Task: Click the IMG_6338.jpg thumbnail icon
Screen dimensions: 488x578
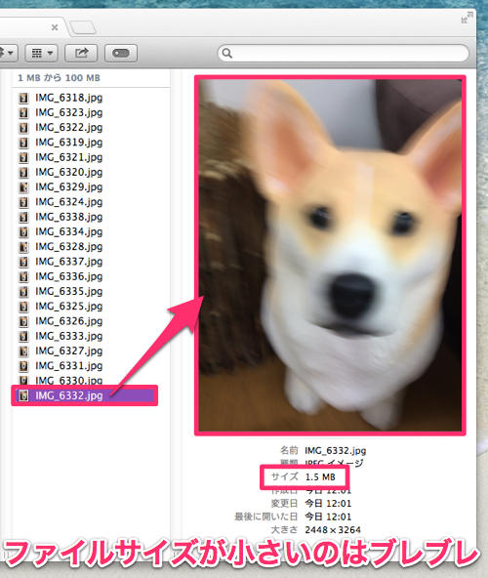Action: (23, 217)
